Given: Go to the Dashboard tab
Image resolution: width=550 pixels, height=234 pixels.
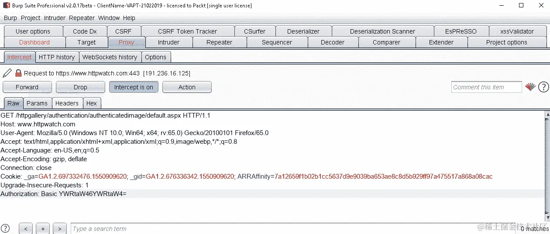Looking at the screenshot, I should point(34,42).
